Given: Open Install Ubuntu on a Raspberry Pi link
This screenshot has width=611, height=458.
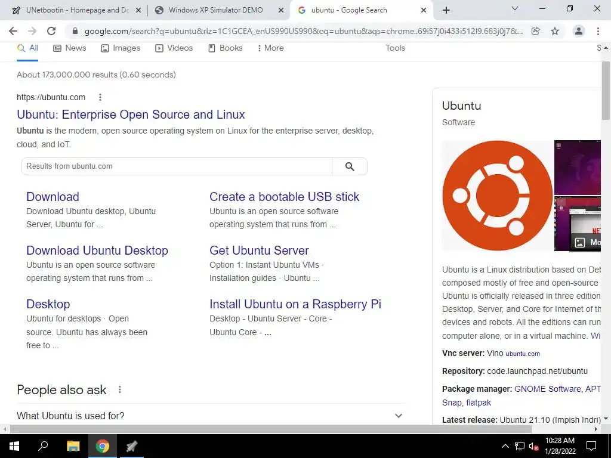Looking at the screenshot, I should [295, 304].
